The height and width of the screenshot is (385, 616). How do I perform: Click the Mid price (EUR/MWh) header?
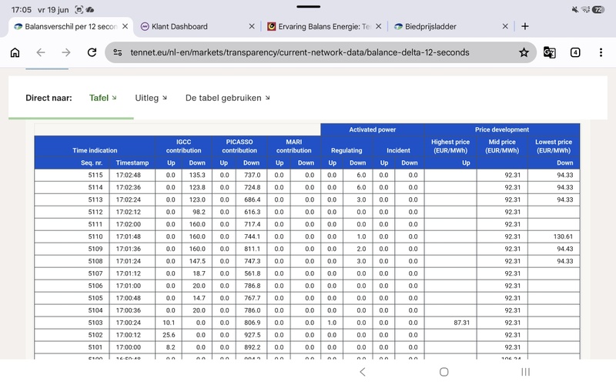coord(502,146)
